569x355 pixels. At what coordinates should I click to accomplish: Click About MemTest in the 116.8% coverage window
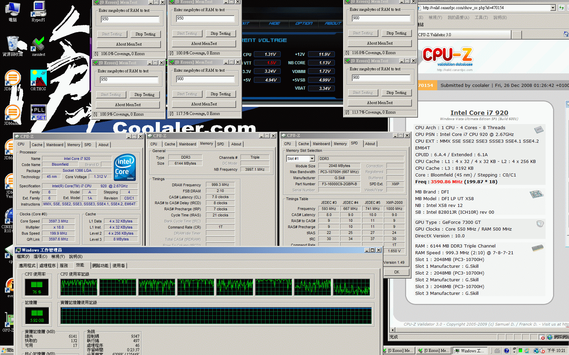380,43
